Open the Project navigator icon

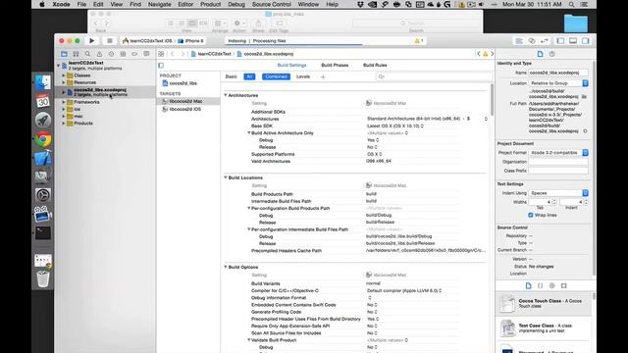[x=64, y=54]
